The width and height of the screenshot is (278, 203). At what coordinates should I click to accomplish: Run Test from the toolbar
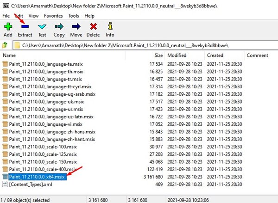click(x=42, y=27)
